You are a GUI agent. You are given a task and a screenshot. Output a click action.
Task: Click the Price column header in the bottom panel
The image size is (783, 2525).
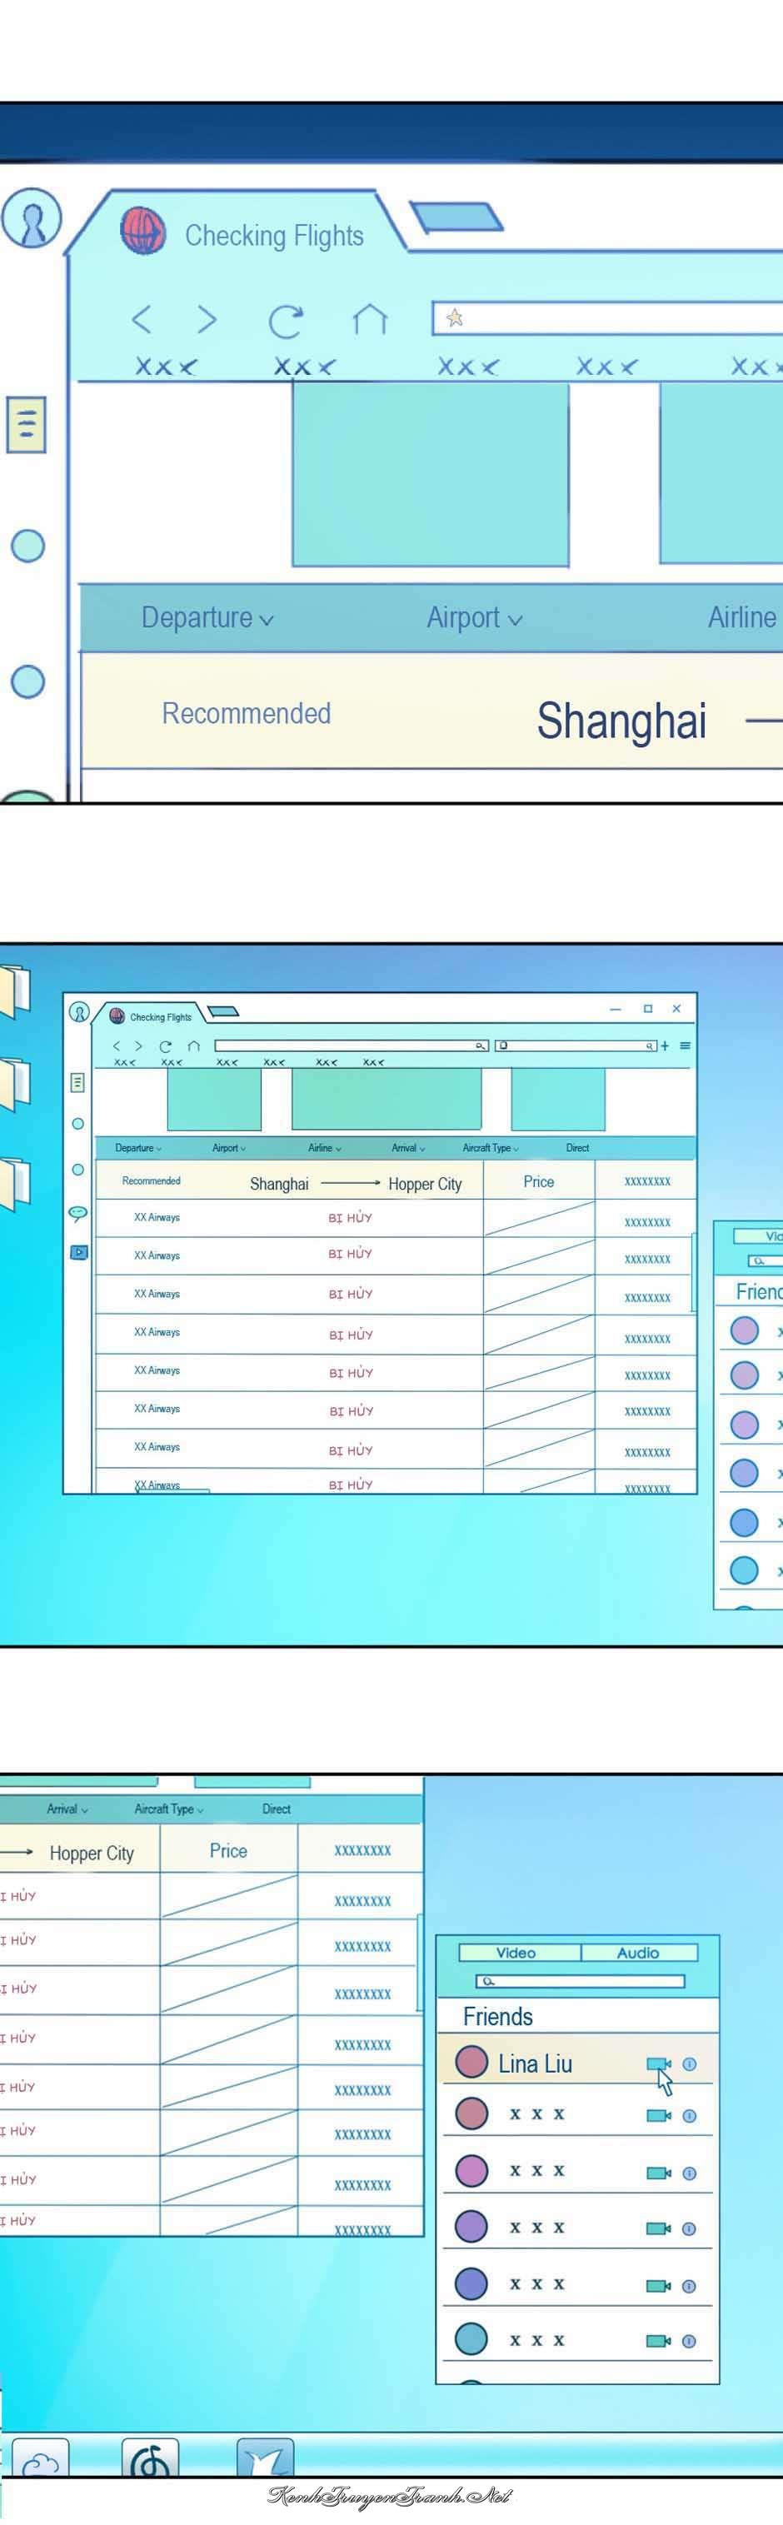[x=228, y=1850]
